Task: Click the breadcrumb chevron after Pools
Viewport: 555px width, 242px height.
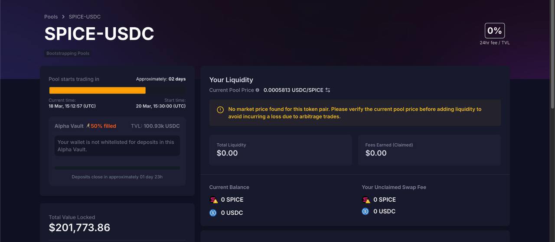Action: pos(63,17)
